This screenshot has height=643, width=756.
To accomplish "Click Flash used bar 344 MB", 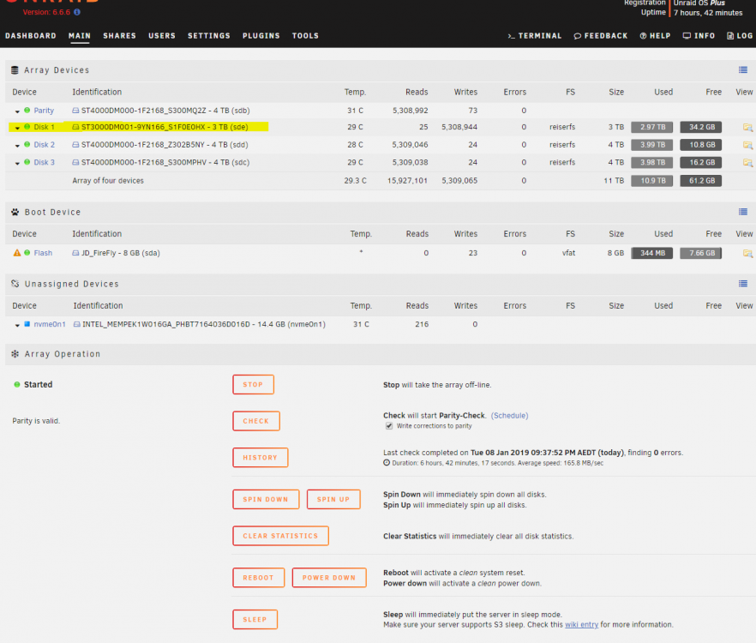I will pos(651,253).
